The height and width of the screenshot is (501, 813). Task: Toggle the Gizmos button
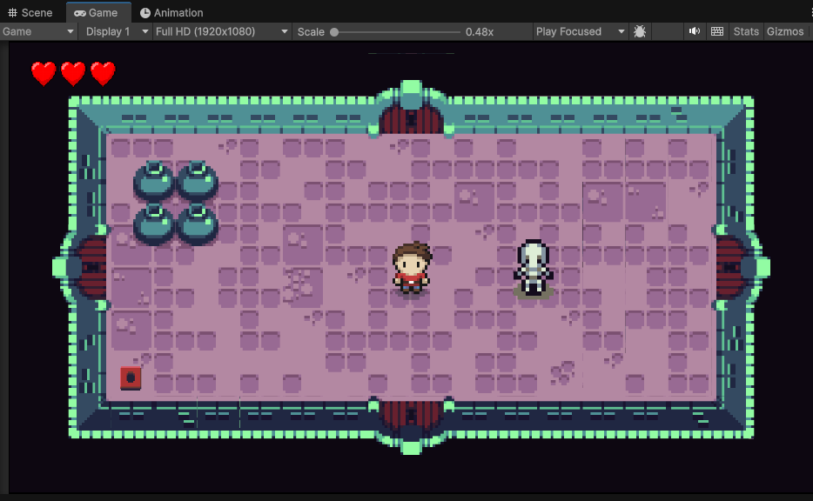click(785, 31)
